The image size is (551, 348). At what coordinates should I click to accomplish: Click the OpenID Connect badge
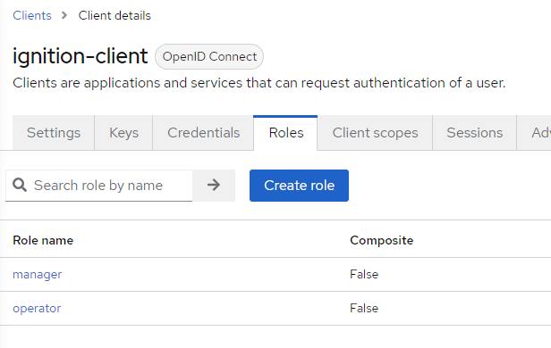point(209,56)
